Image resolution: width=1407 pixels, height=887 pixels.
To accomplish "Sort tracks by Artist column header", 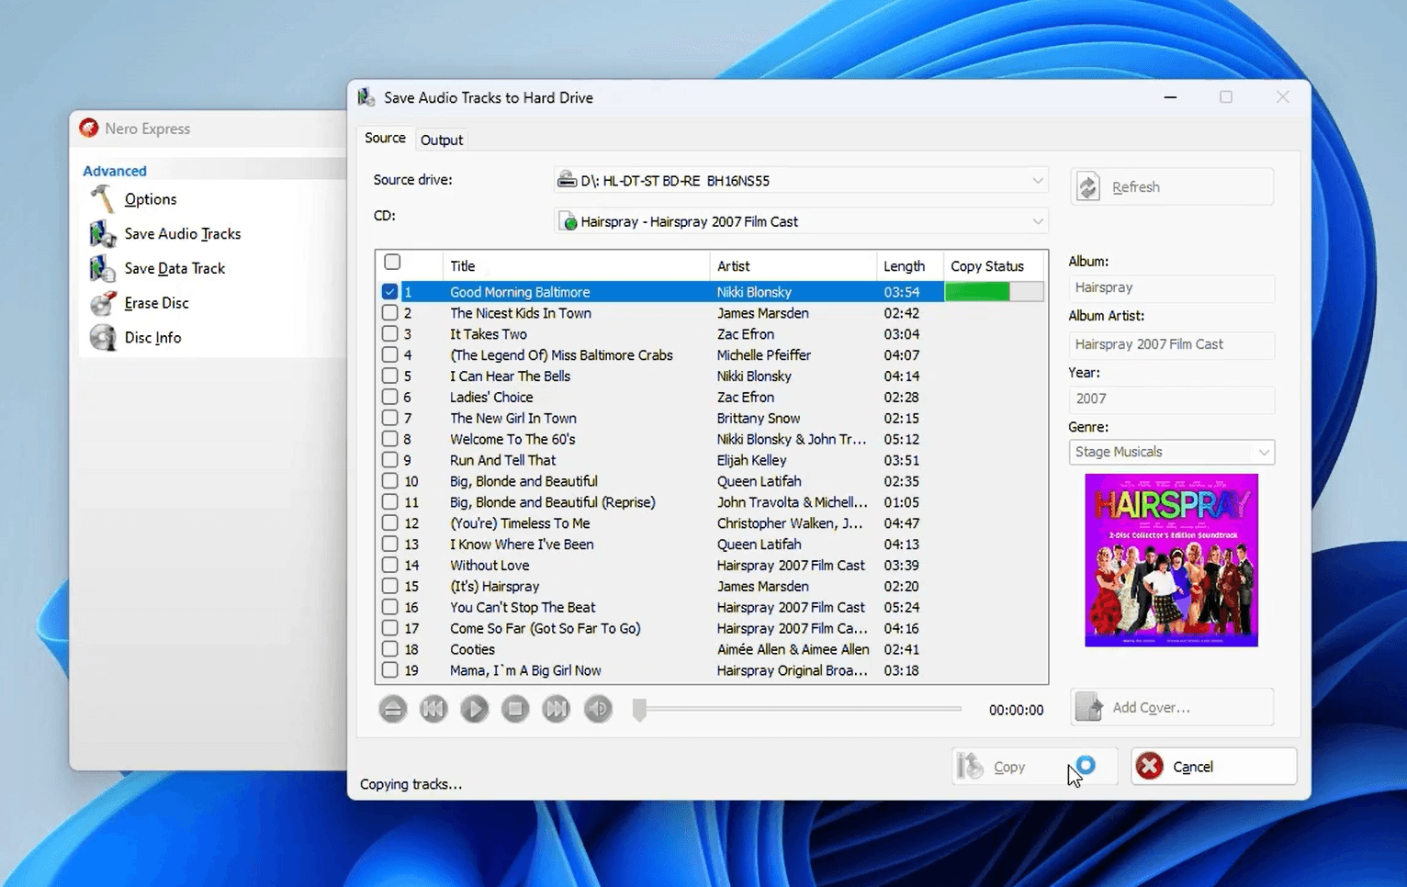I will coord(794,266).
